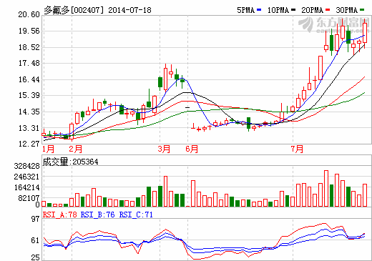This screenshot has height=261, width=372.
Task: Click the 164214 volume axis label
Action: click(x=26, y=187)
